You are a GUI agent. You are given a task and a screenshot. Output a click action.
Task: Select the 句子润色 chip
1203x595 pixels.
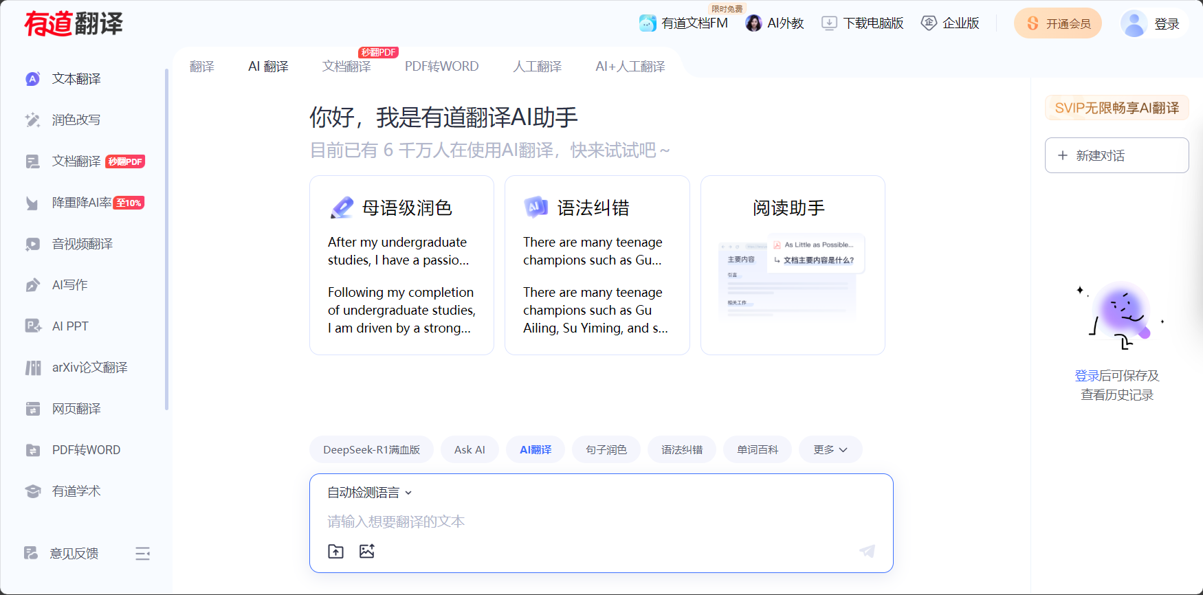coord(606,449)
